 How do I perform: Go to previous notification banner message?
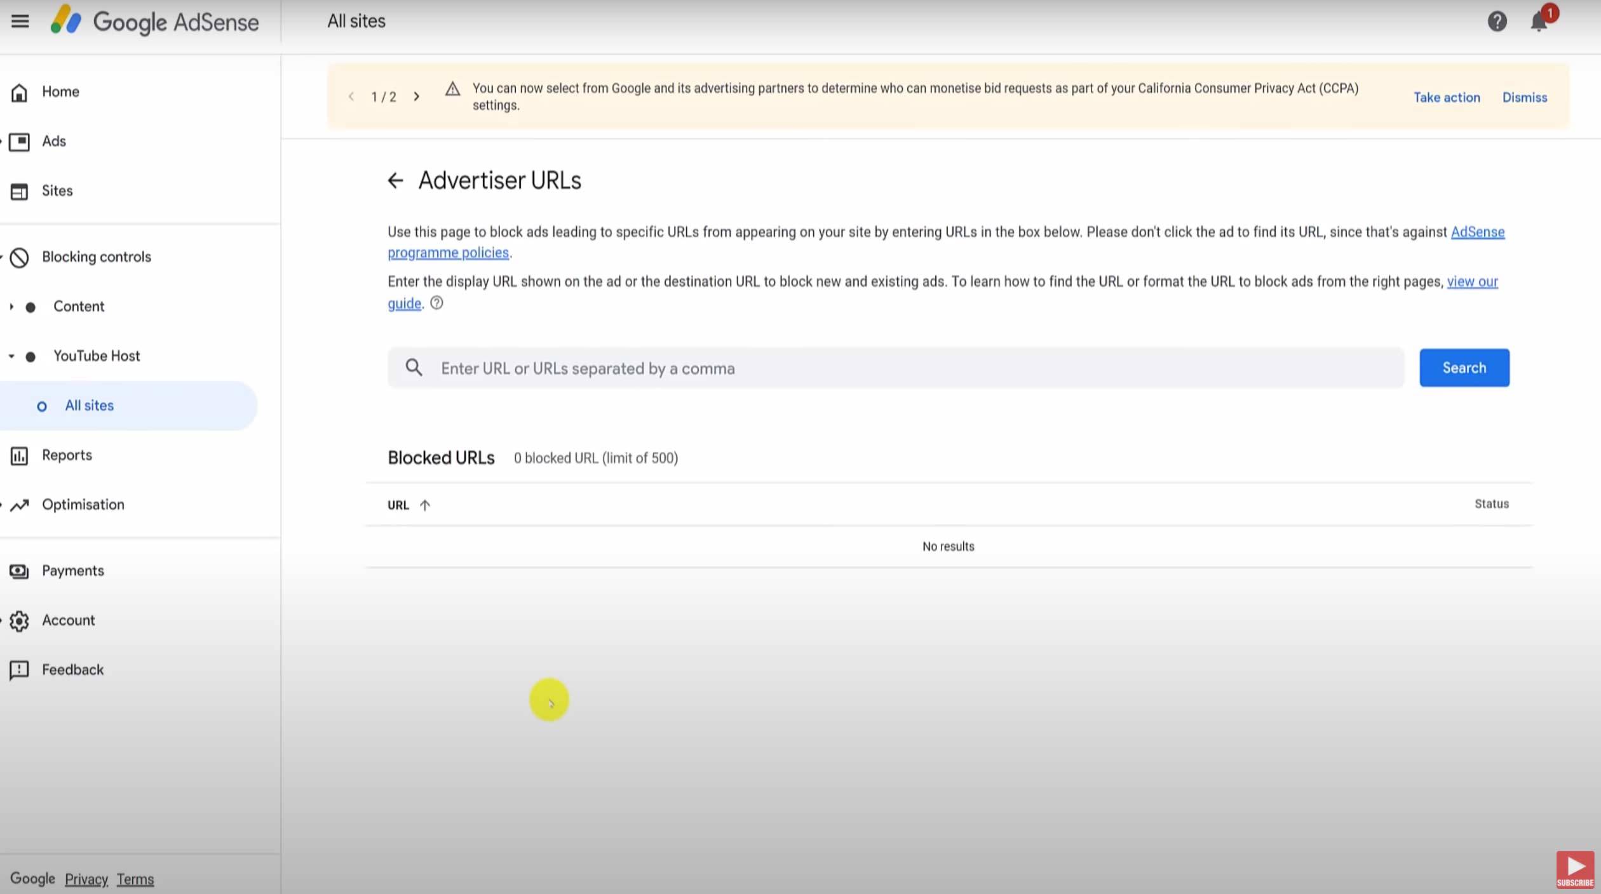351,97
